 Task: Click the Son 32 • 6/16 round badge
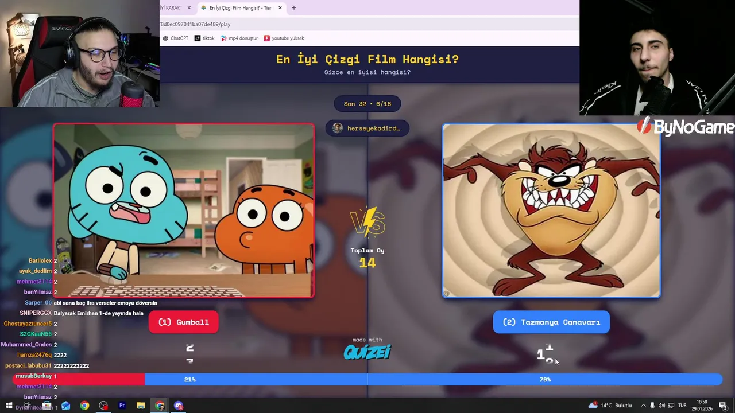click(x=367, y=104)
